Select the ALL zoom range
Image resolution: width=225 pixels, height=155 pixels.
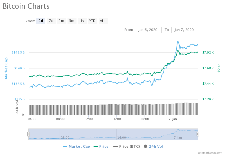103,21
